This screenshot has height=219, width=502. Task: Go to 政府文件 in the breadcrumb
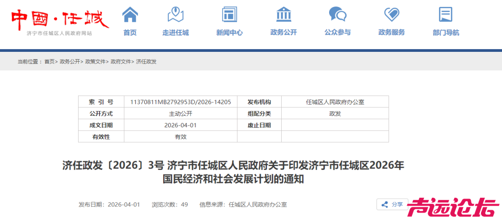pyautogui.click(x=121, y=62)
